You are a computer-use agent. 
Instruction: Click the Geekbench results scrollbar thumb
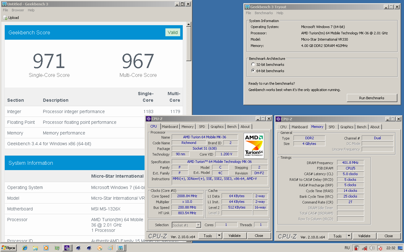[x=189, y=44]
